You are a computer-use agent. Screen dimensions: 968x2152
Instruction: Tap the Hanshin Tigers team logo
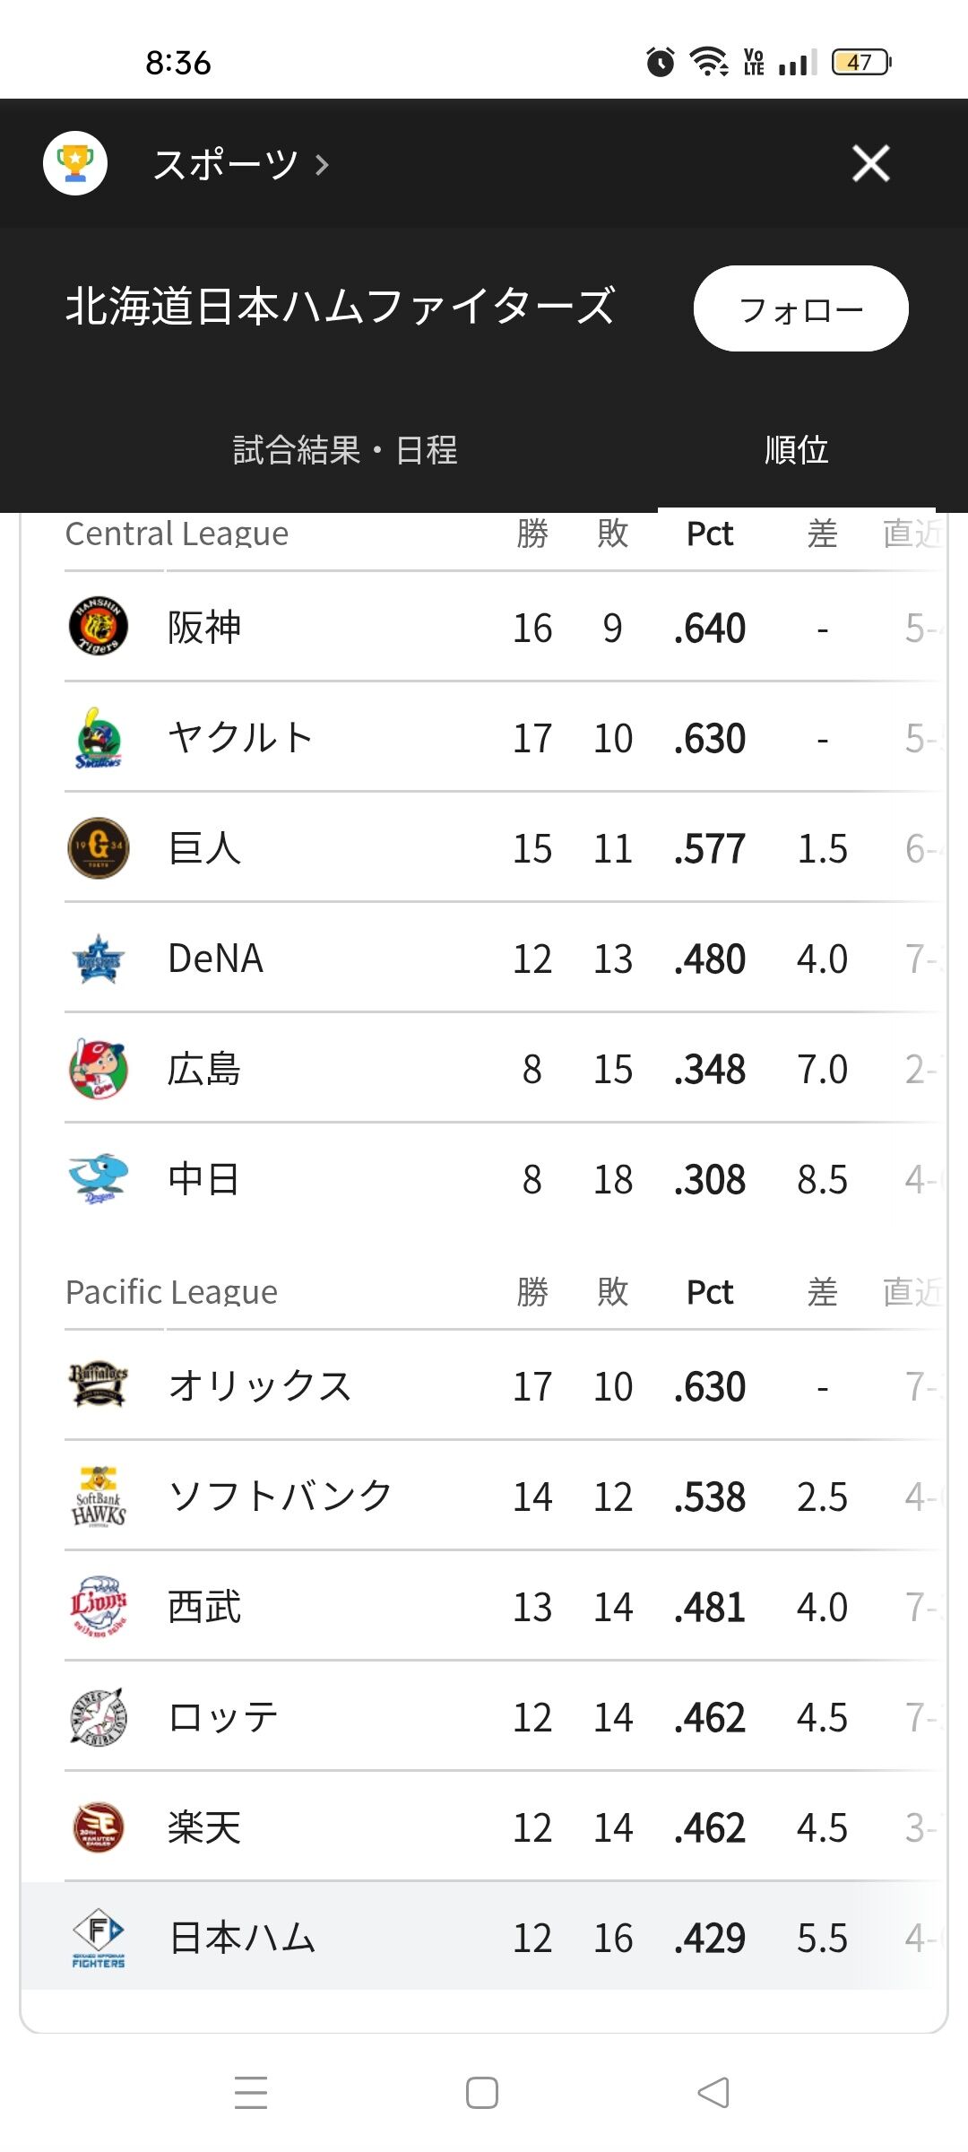coord(99,626)
